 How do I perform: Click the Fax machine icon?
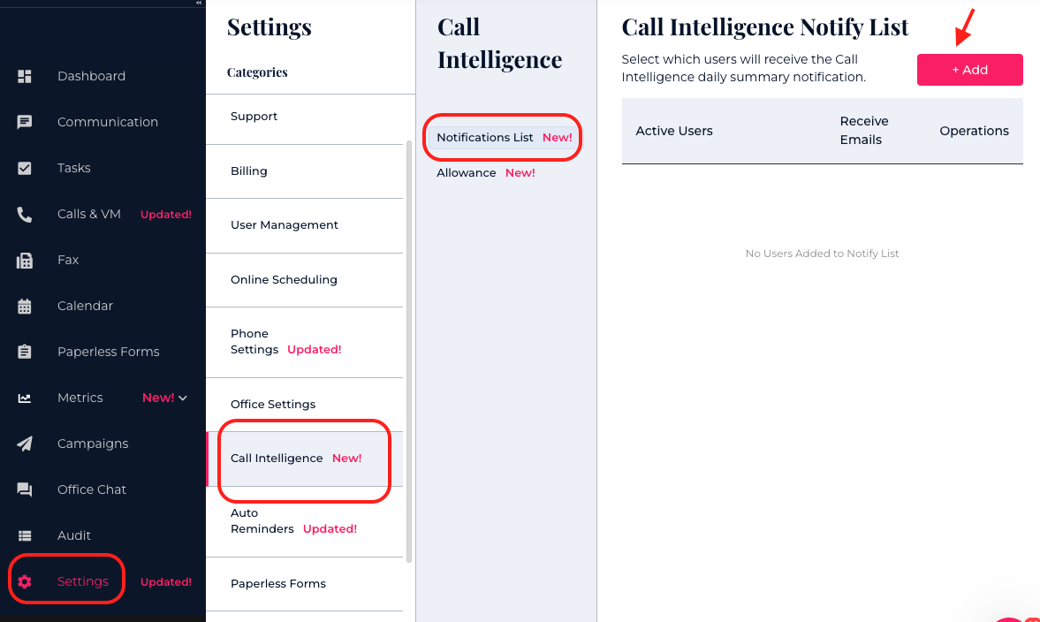click(x=25, y=260)
